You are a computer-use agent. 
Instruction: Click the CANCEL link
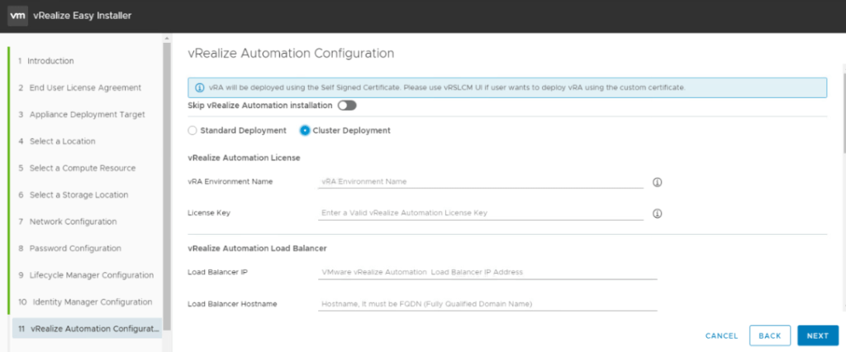[x=721, y=336]
